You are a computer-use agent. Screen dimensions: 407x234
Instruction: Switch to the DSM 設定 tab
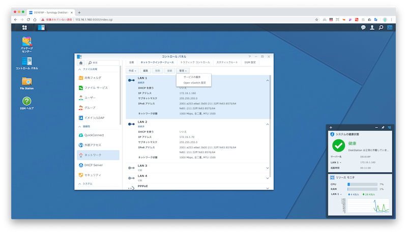(250, 63)
